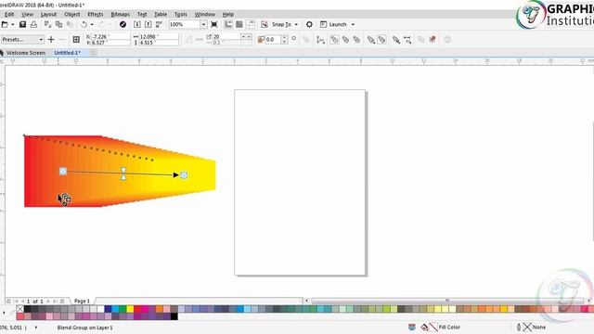The image size is (594, 334).
Task: Open the New document dropdown arrow
Action: [x=12, y=24]
